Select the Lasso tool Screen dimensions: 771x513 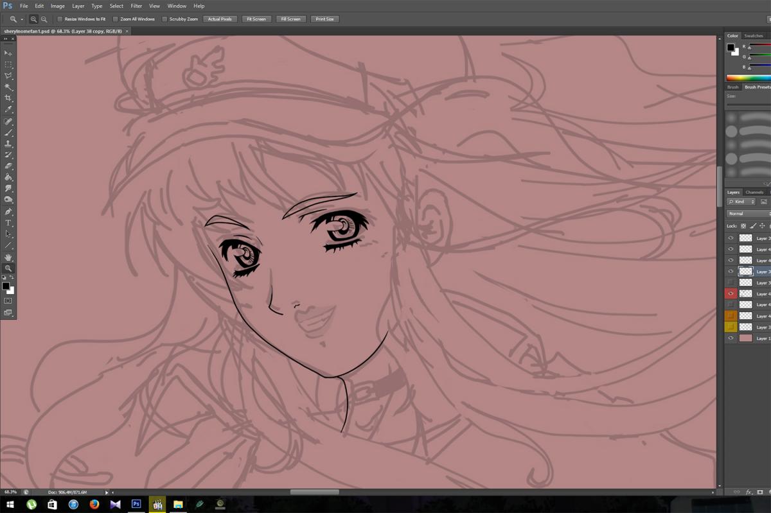click(8, 76)
